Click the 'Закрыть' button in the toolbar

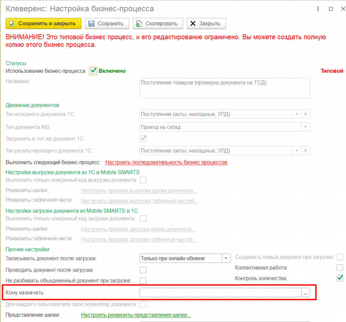(x=206, y=23)
